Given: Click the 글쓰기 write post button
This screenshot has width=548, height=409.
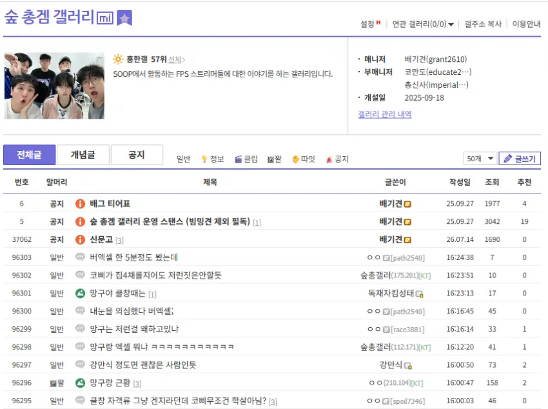Looking at the screenshot, I should [x=520, y=158].
